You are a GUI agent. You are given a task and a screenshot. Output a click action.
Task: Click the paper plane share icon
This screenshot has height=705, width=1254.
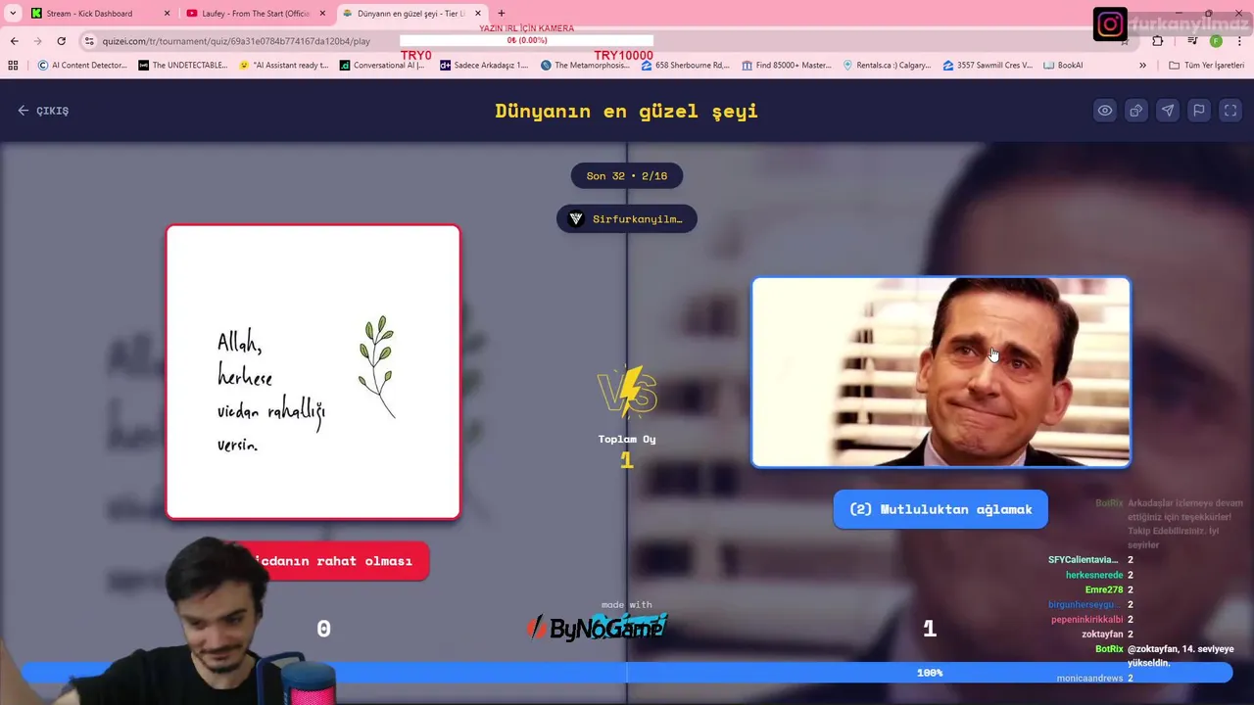pyautogui.click(x=1168, y=111)
